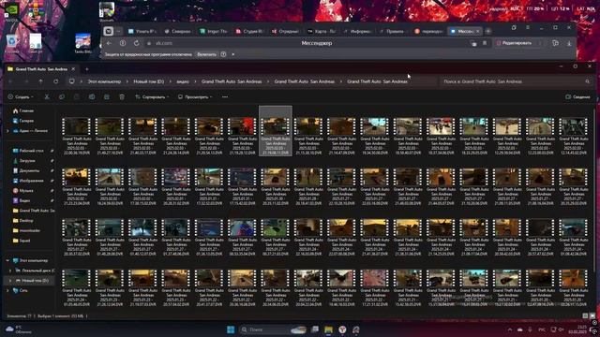This screenshot has width=600, height=337.
Task: Go to Новый том (D:) in breadcrumb
Action: [x=148, y=81]
